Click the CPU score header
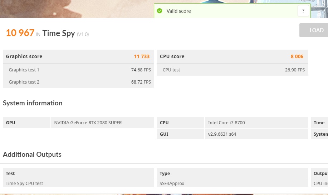This screenshot has height=195, width=328. click(172, 56)
